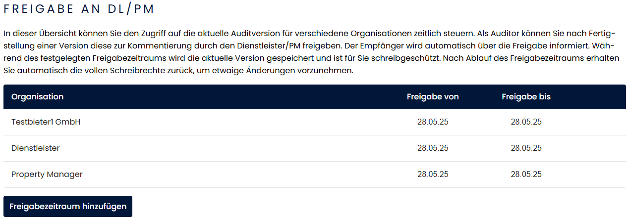The image size is (627, 219).
Task: Open Freigabe bis date for Property Manager
Action: (526, 175)
